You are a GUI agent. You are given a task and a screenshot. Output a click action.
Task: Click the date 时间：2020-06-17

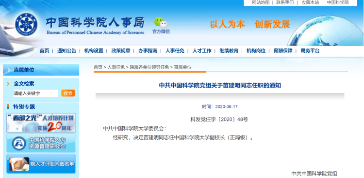coord(220,107)
